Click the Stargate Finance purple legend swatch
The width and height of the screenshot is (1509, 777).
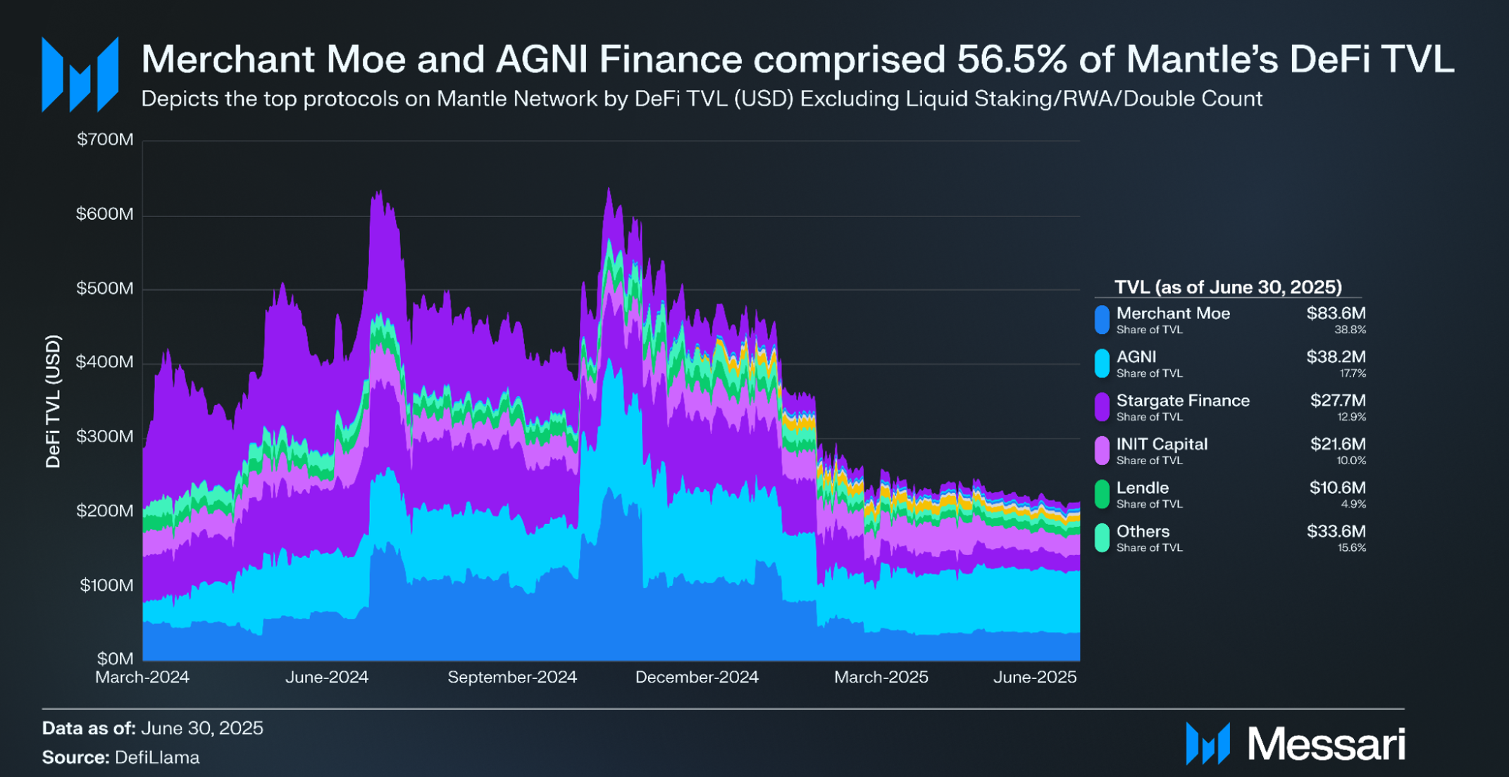click(1102, 406)
